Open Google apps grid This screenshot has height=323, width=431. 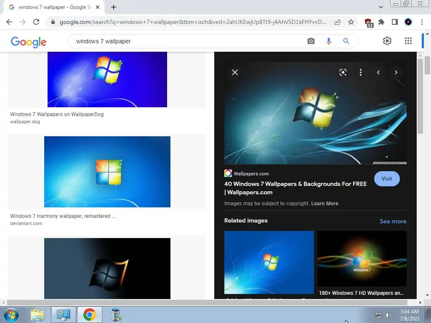click(x=408, y=41)
